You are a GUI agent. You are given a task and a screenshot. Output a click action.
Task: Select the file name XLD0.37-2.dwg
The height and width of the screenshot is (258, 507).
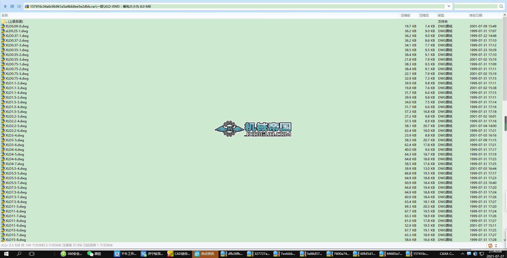[17, 40]
